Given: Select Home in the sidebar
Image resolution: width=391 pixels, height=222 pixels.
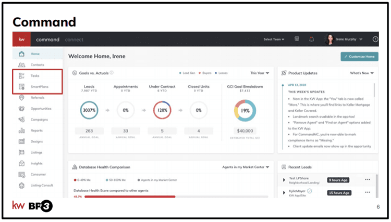Looking at the screenshot, I should (38, 54).
